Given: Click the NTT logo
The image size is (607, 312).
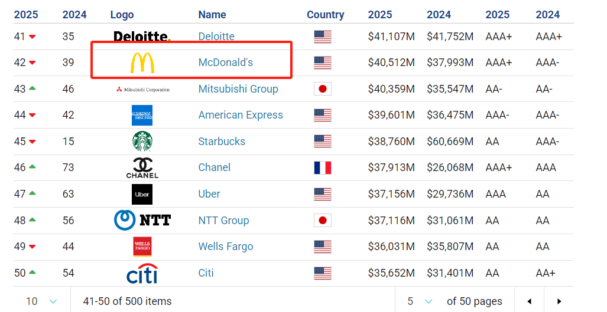Looking at the screenshot, I should click(142, 220).
